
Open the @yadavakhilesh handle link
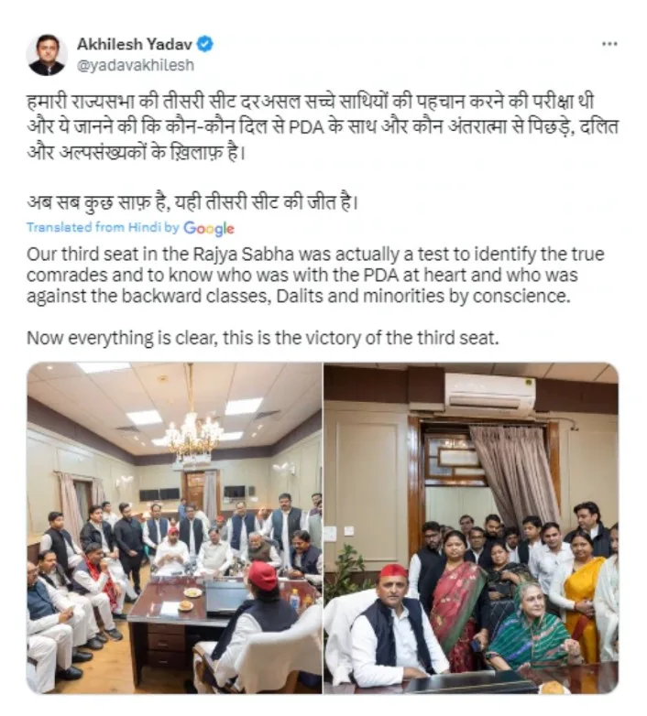pyautogui.click(x=136, y=65)
